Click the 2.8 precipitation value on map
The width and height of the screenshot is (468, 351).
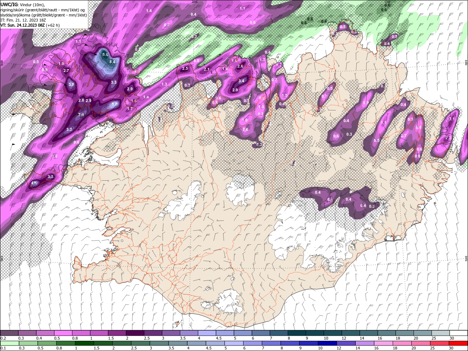[81, 100]
